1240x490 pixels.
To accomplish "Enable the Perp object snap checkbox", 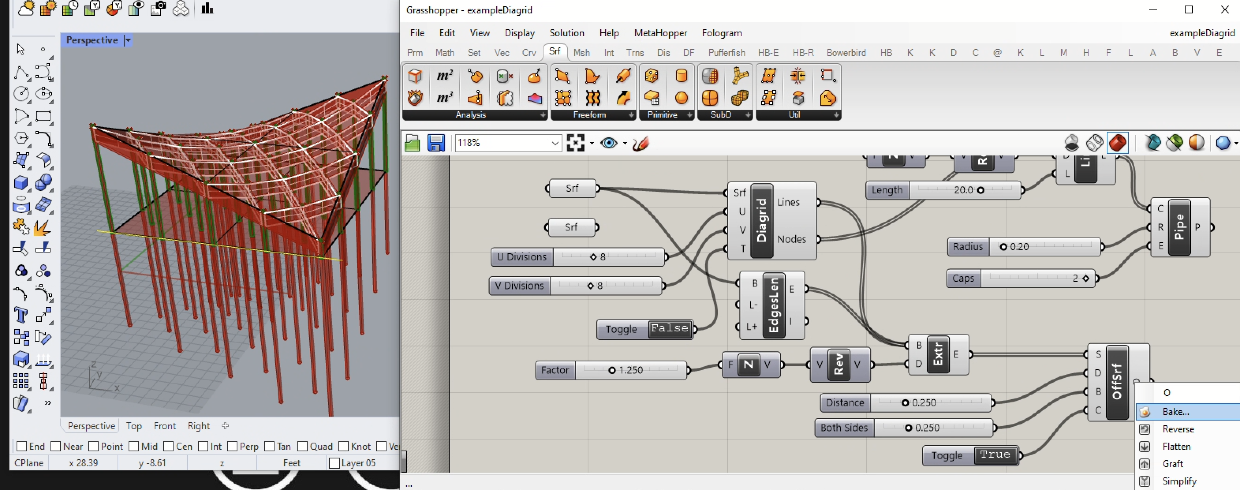I will [232, 446].
